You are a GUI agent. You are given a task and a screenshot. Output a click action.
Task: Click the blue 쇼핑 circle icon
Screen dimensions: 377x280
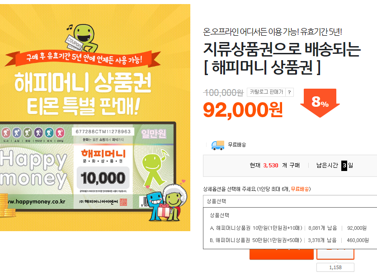(17, 133)
